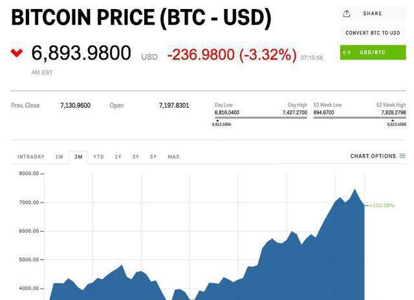Screen dimensions: 414x300
Task: Switch chart to 1Y range
Action: (118, 157)
